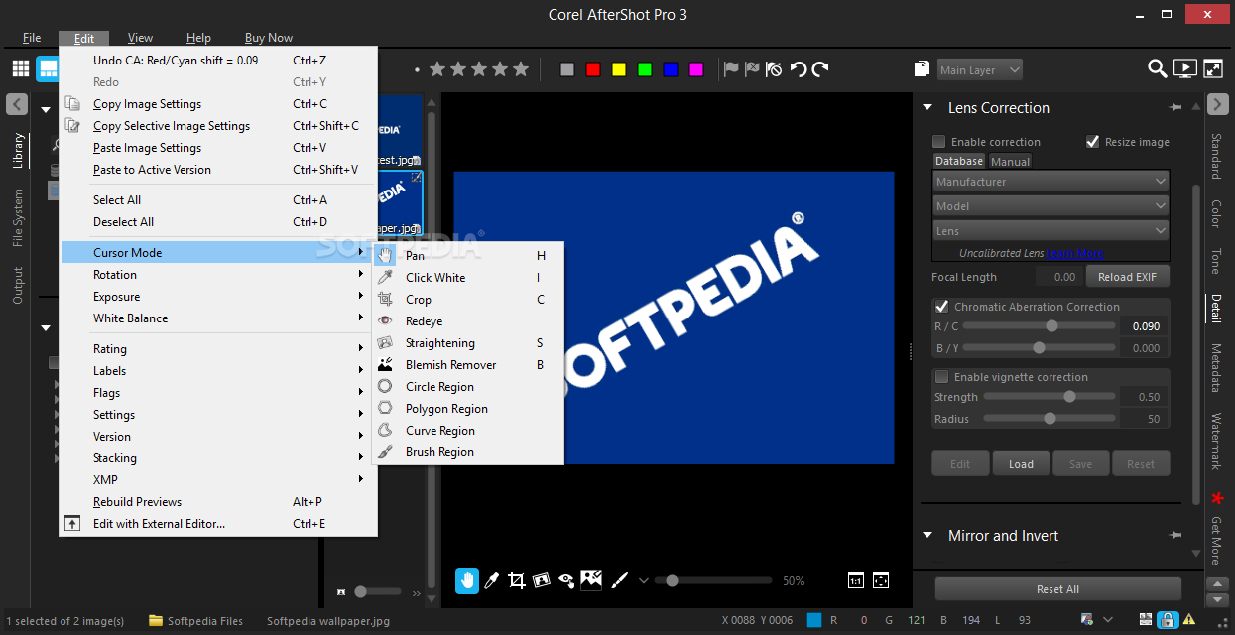The width and height of the screenshot is (1235, 635).
Task: Open the File menu
Action: (32, 38)
